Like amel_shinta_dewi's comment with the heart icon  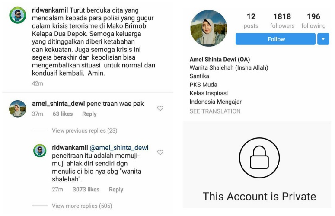[x=160, y=108]
